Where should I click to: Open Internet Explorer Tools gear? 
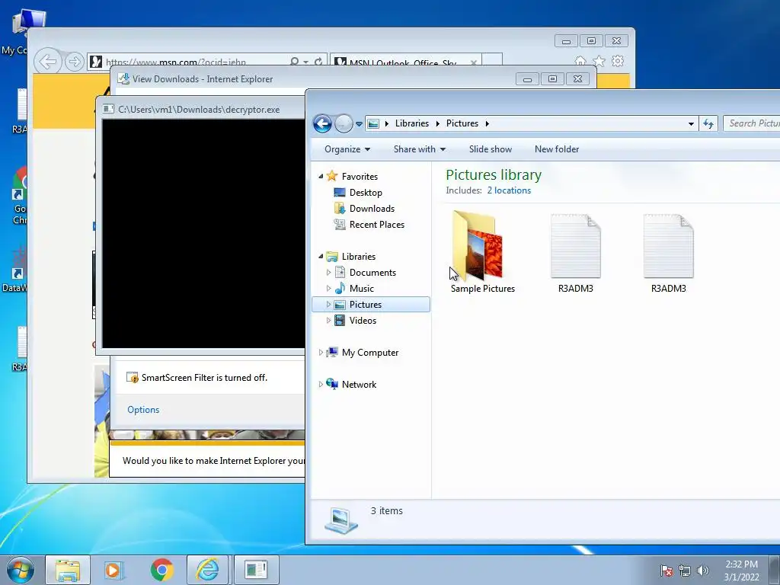(x=618, y=61)
